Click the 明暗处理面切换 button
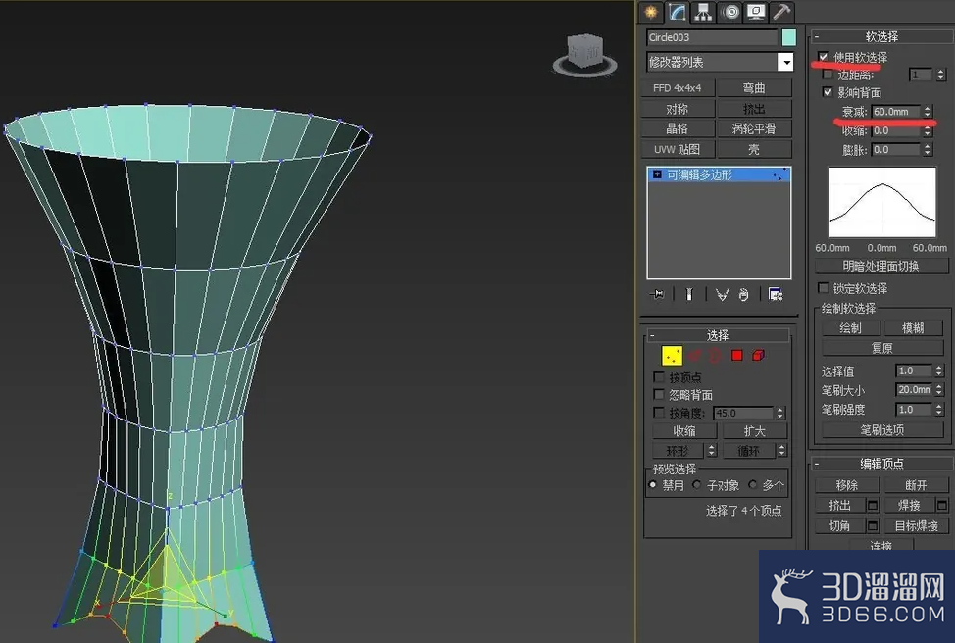This screenshot has width=955, height=643. [881, 266]
